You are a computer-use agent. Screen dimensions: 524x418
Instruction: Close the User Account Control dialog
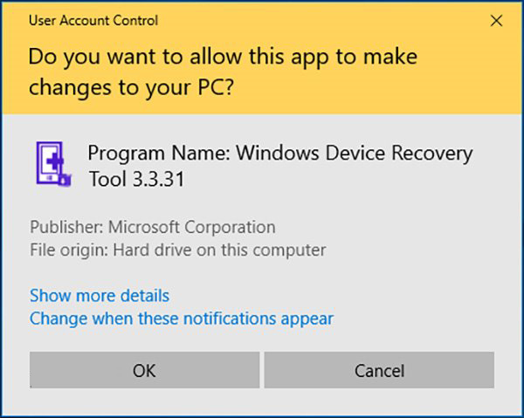(x=496, y=21)
